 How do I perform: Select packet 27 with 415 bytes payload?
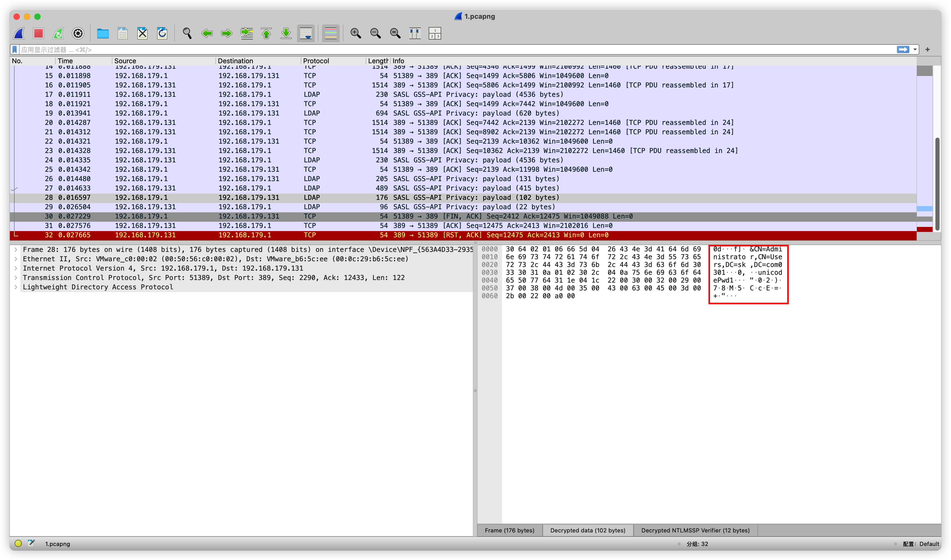click(x=463, y=188)
